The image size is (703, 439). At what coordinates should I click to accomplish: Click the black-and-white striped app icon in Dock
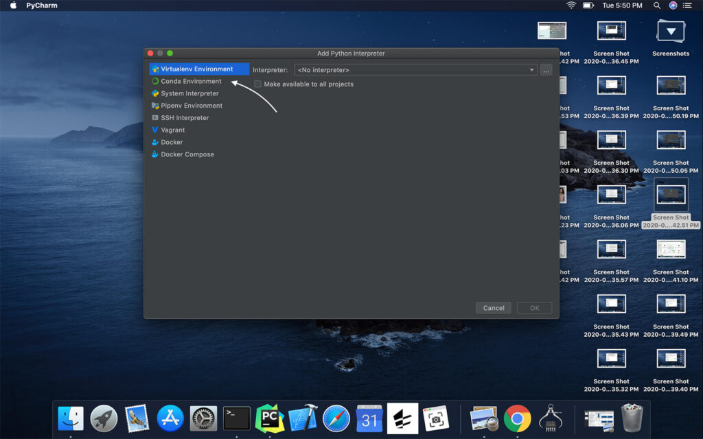pyautogui.click(x=402, y=419)
